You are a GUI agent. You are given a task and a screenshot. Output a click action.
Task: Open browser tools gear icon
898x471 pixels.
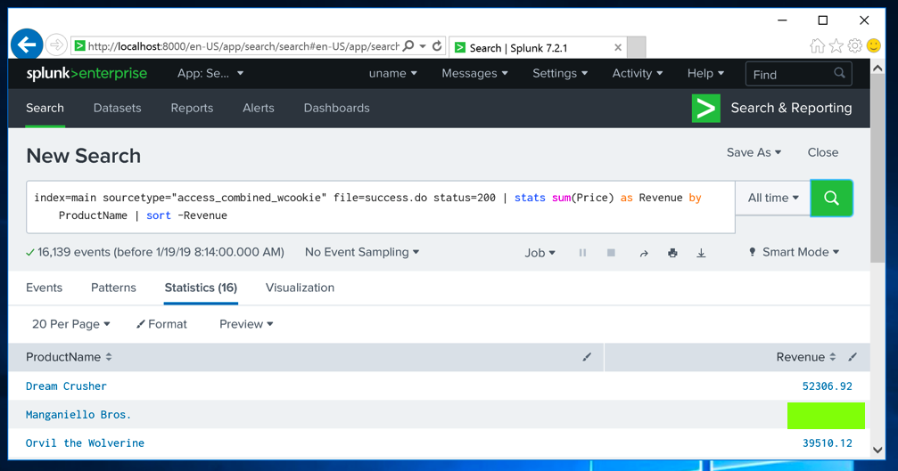pos(855,45)
